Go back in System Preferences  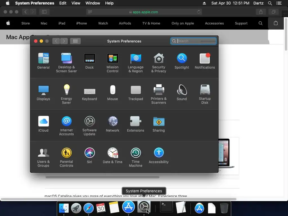[56, 41]
